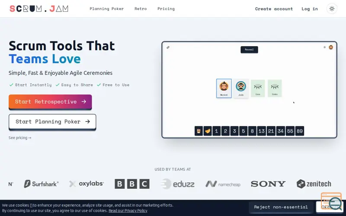Click the SONY logo
The width and height of the screenshot is (346, 216).
click(268, 184)
